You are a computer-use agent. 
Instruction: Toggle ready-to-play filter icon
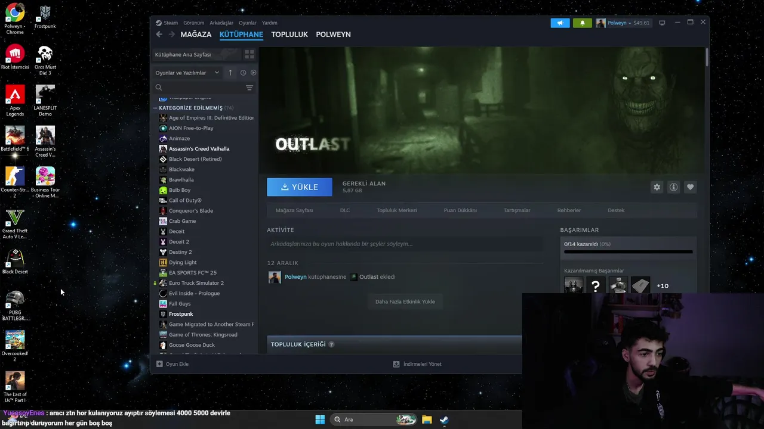tap(253, 73)
